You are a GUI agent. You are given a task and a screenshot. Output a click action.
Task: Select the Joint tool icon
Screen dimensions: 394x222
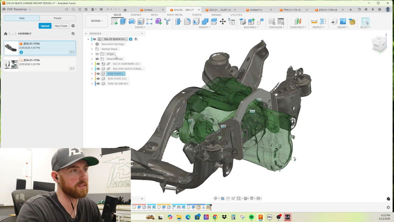pyautogui.click(x=260, y=22)
